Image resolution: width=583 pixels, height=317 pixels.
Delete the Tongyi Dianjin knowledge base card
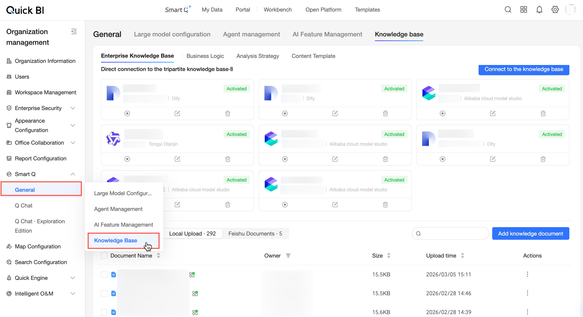point(228,159)
